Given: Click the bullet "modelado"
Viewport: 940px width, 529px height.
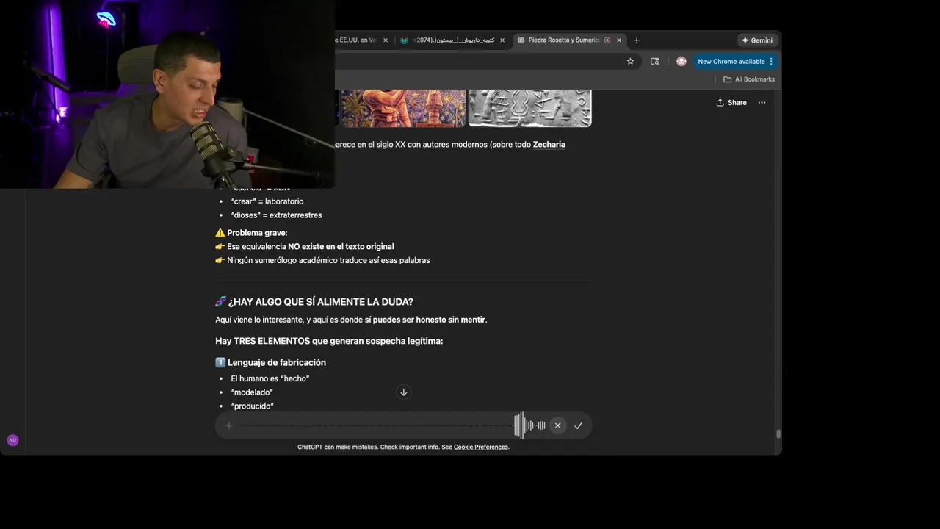Looking at the screenshot, I should coord(252,392).
